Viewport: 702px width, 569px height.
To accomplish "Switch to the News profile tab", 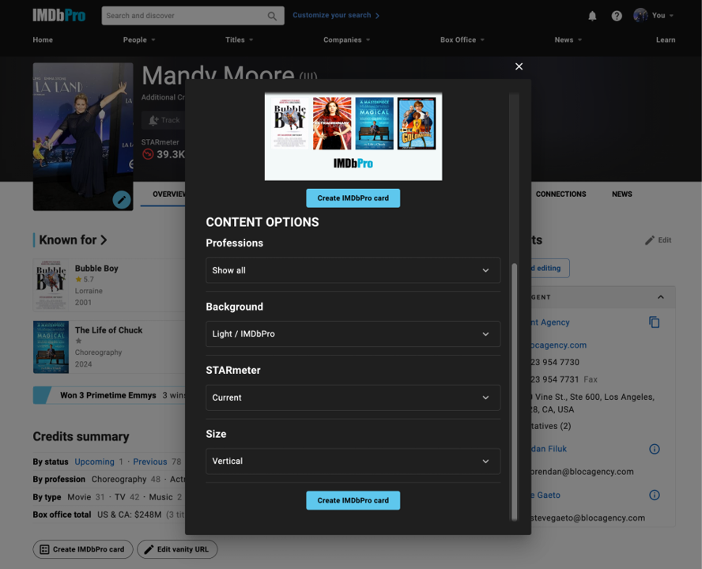I will (622, 194).
